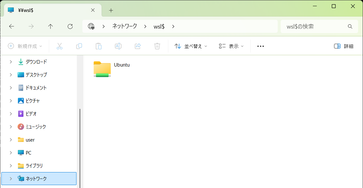Toggle the 詳細 details pane
Viewport: 363px width, 188px height.
343,46
